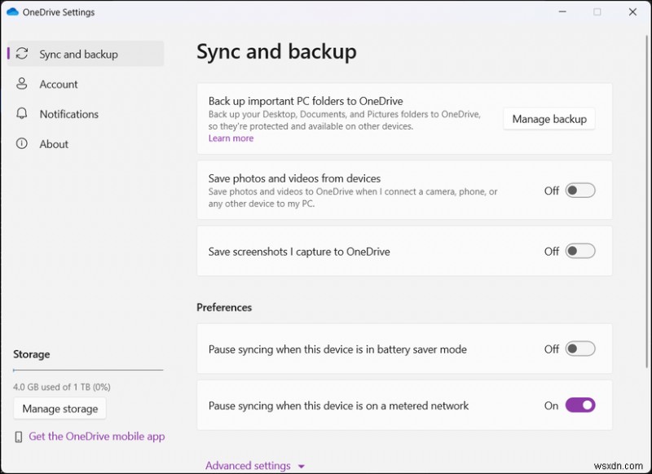Click the Manage storage button
The height and width of the screenshot is (474, 652).
(59, 408)
